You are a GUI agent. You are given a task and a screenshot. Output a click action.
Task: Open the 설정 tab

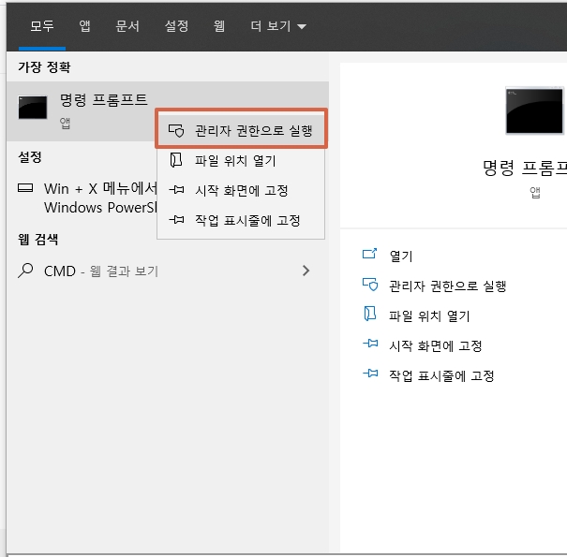176,26
